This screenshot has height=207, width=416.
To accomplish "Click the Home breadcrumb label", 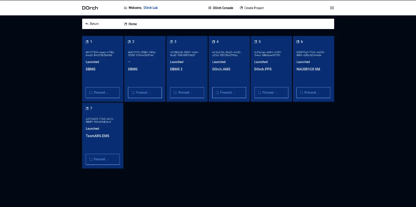I will [133, 24].
